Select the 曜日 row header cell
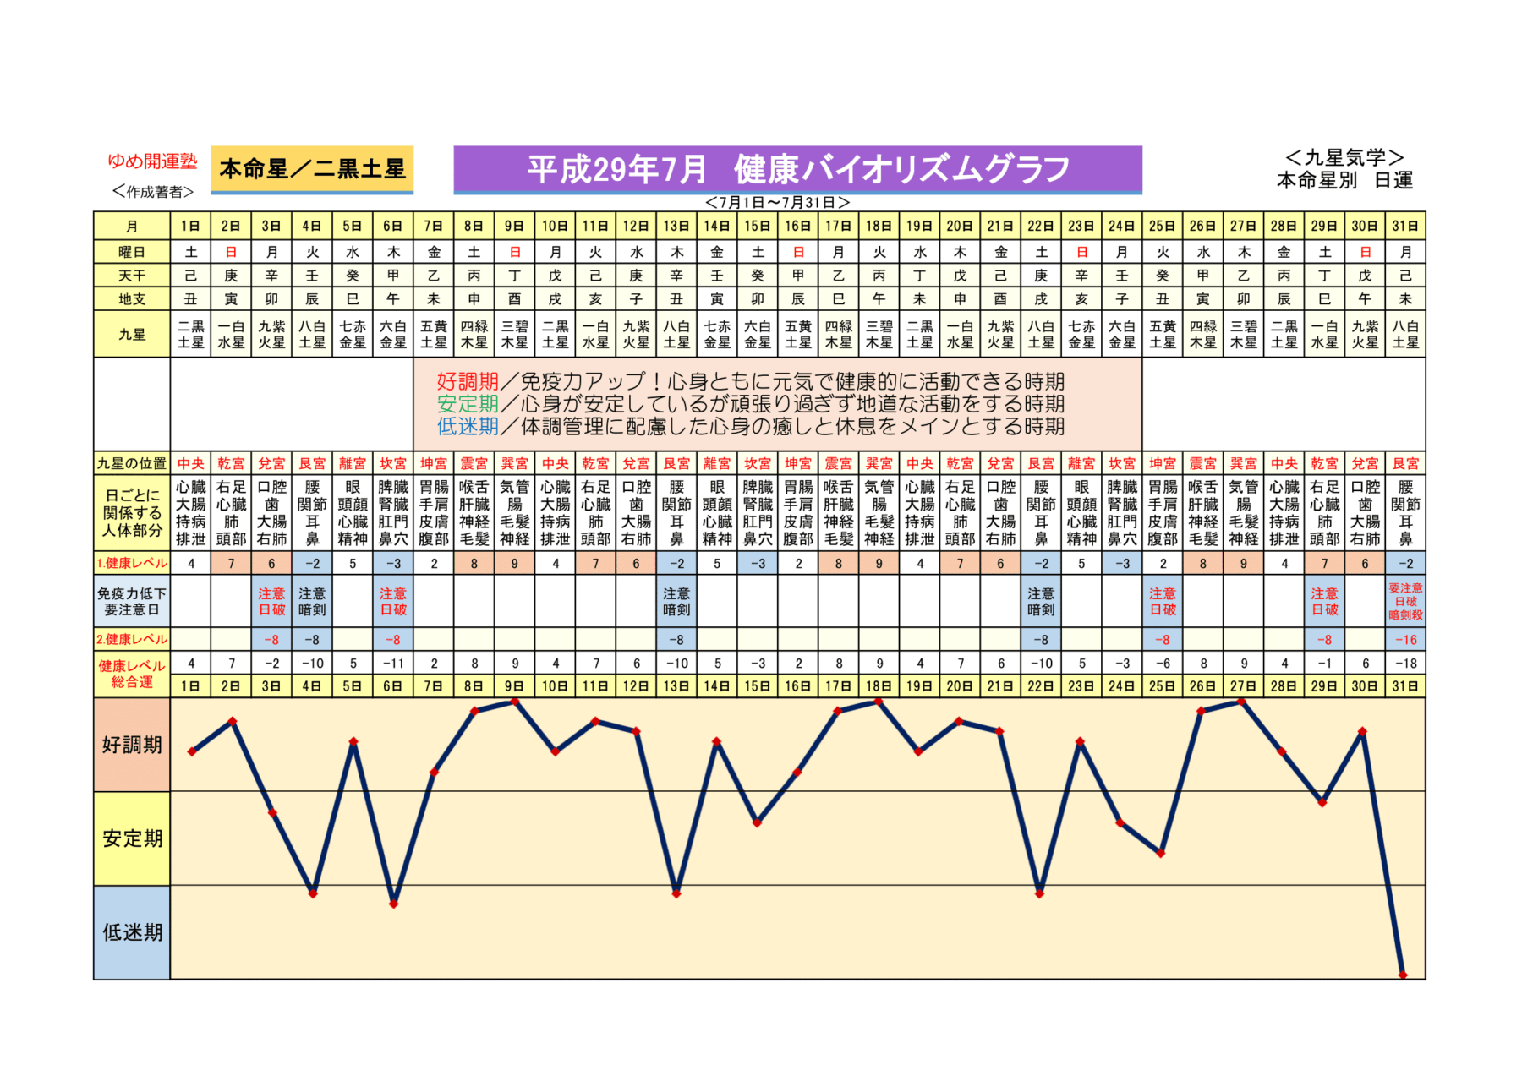The image size is (1522, 1076). (132, 252)
